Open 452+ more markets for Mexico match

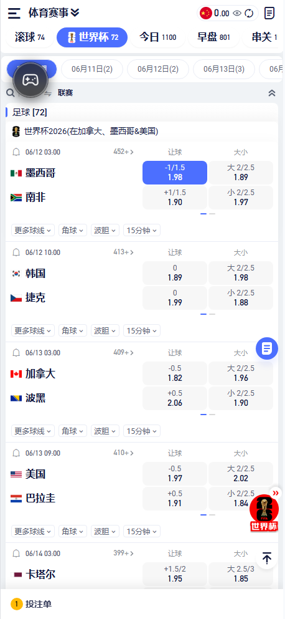[x=124, y=151]
